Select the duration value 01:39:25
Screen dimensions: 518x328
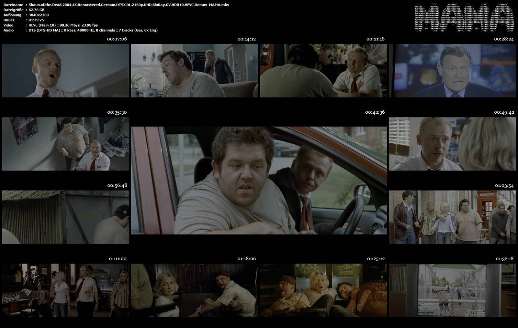coord(36,20)
